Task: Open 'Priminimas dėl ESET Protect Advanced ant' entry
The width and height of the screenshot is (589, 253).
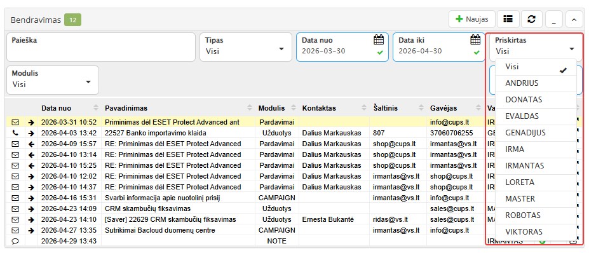Action: point(172,122)
